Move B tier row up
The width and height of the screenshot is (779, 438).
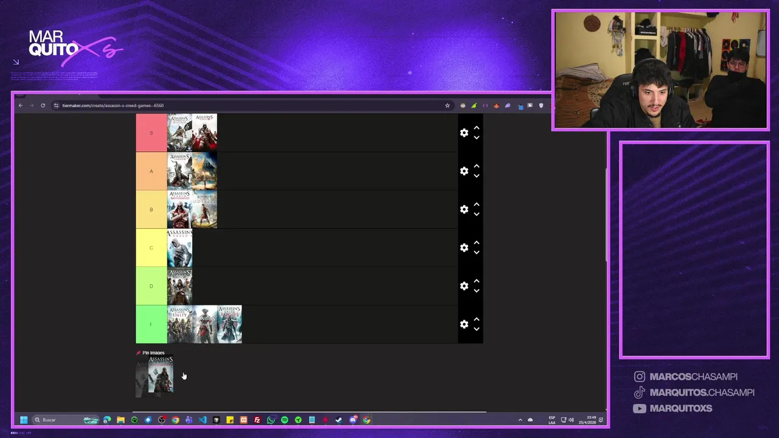coord(477,205)
